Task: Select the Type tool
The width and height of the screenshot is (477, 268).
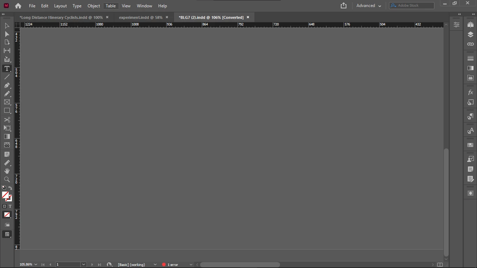Action: point(7,68)
